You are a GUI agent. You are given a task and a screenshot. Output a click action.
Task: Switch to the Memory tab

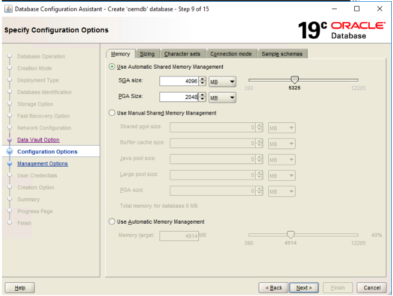pyautogui.click(x=121, y=54)
